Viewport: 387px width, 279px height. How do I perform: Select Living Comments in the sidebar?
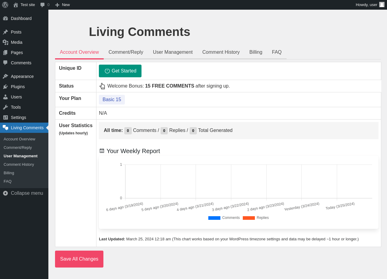(24, 128)
